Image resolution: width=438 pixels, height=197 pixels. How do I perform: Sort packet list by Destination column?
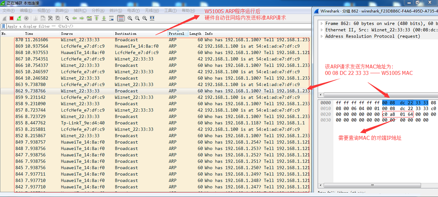click(x=141, y=34)
